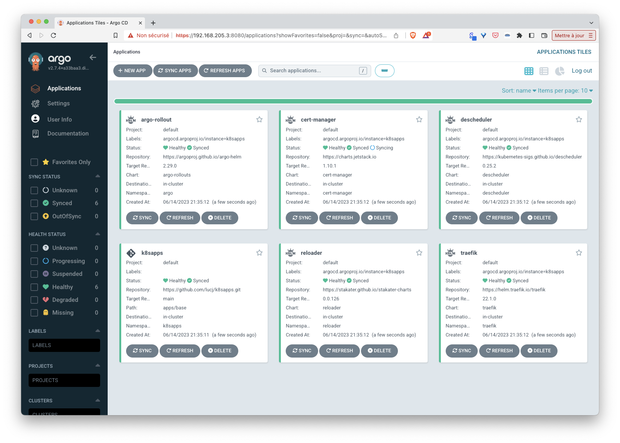Screen dimensions: 620x443
Task: Open the browser extensions puzzle icon
Action: pyautogui.click(x=519, y=35)
